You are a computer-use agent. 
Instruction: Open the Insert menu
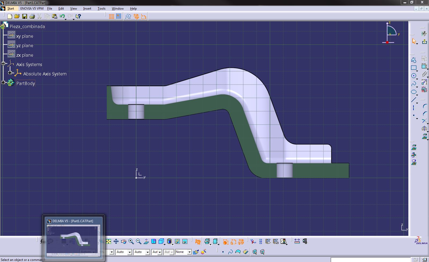click(87, 9)
